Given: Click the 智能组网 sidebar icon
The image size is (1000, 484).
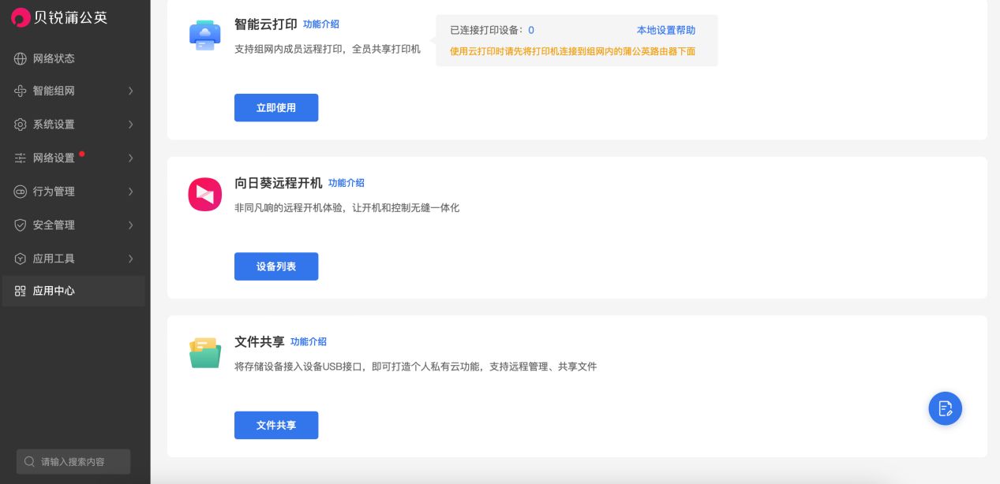Looking at the screenshot, I should tap(21, 91).
